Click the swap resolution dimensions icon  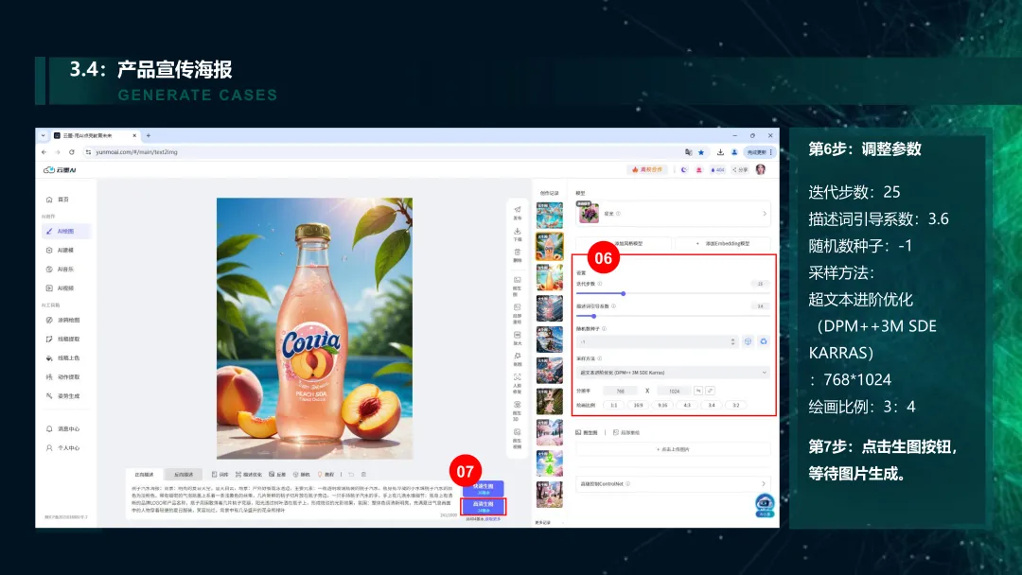[698, 391]
